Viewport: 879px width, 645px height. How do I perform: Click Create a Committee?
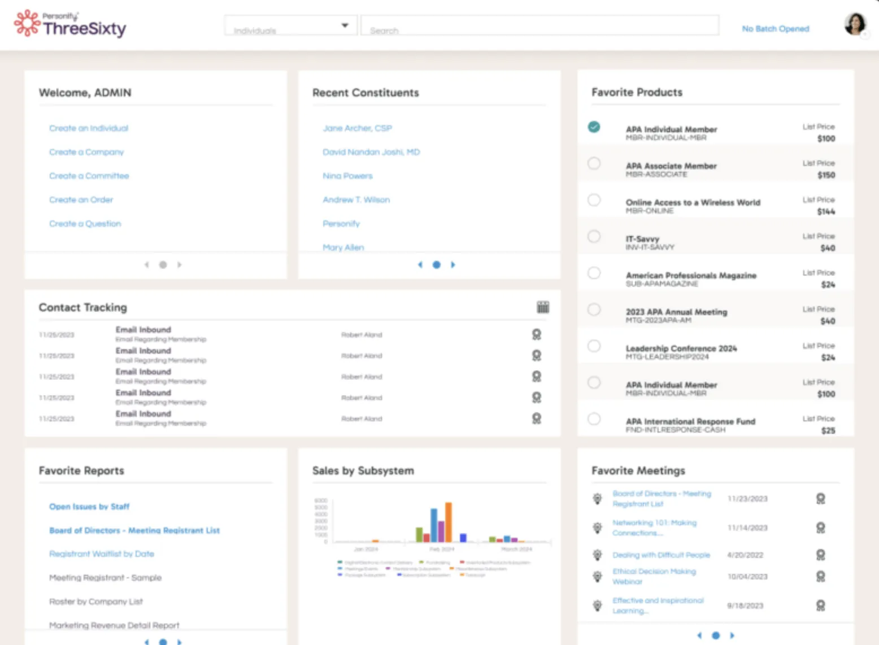click(89, 176)
